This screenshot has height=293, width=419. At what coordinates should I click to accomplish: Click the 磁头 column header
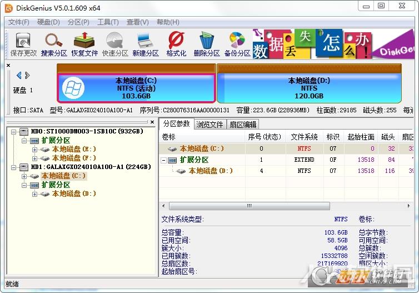point(388,137)
